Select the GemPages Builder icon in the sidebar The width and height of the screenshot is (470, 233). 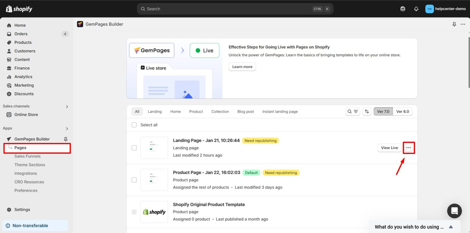tap(9, 139)
